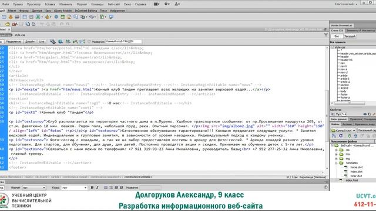Open the Команды menu

98,4
